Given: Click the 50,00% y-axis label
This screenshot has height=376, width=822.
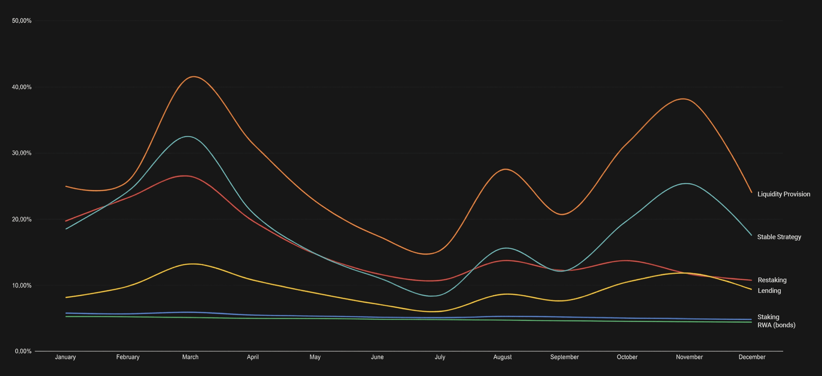Looking at the screenshot, I should coord(22,21).
